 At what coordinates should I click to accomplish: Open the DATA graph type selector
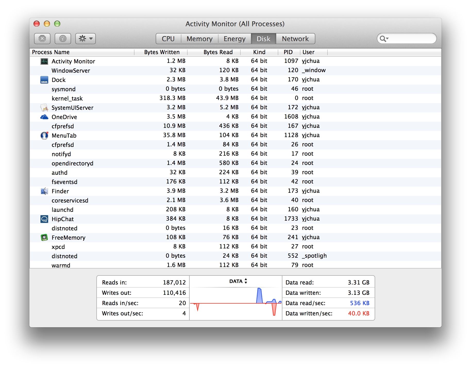[x=238, y=281]
